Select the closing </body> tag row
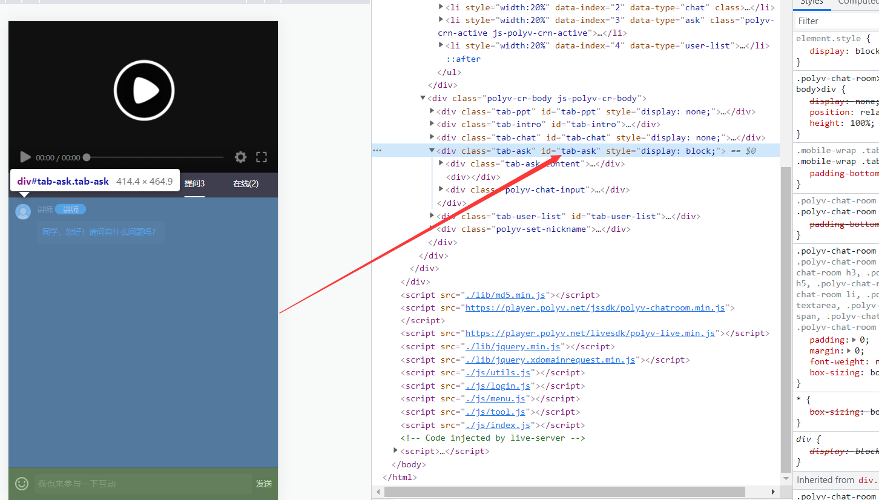Image resolution: width=879 pixels, height=500 pixels. tap(409, 464)
